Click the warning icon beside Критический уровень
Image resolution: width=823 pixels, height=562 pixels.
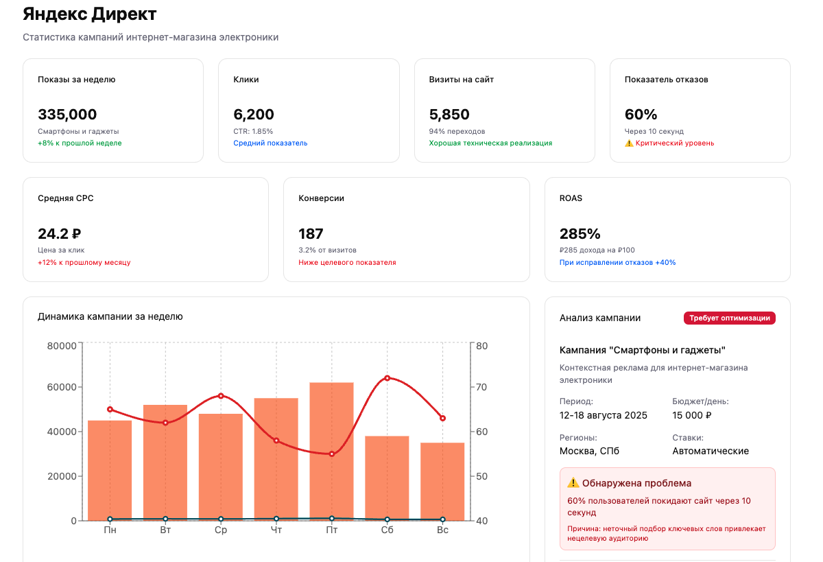tap(629, 143)
